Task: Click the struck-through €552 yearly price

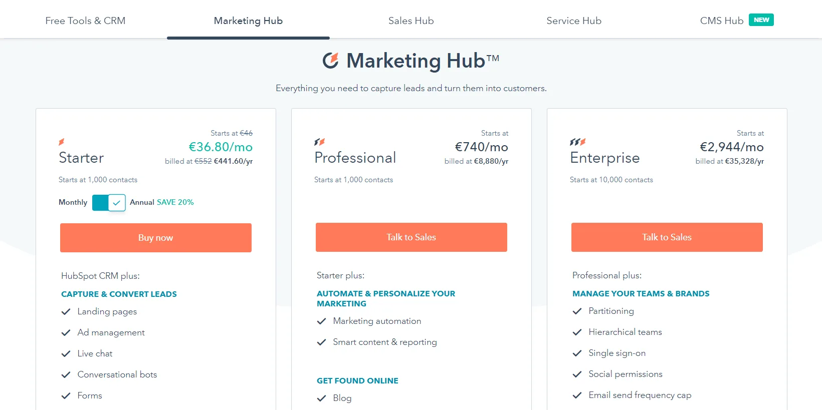Action: click(x=203, y=161)
